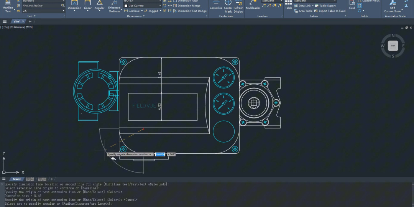The width and height of the screenshot is (414, 207).
Task: Click the Data Link button
Action: click(x=302, y=5)
